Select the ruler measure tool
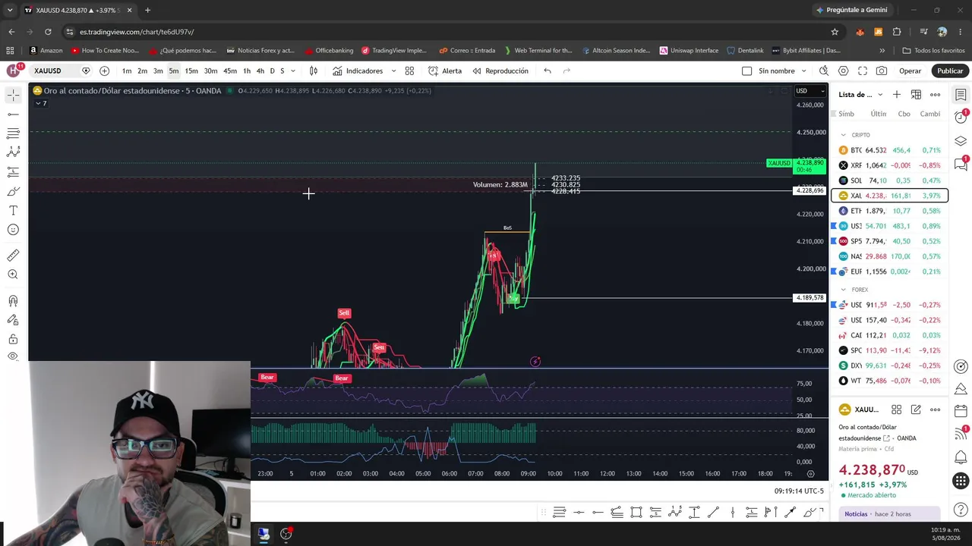This screenshot has height=546, width=972. coord(13,256)
